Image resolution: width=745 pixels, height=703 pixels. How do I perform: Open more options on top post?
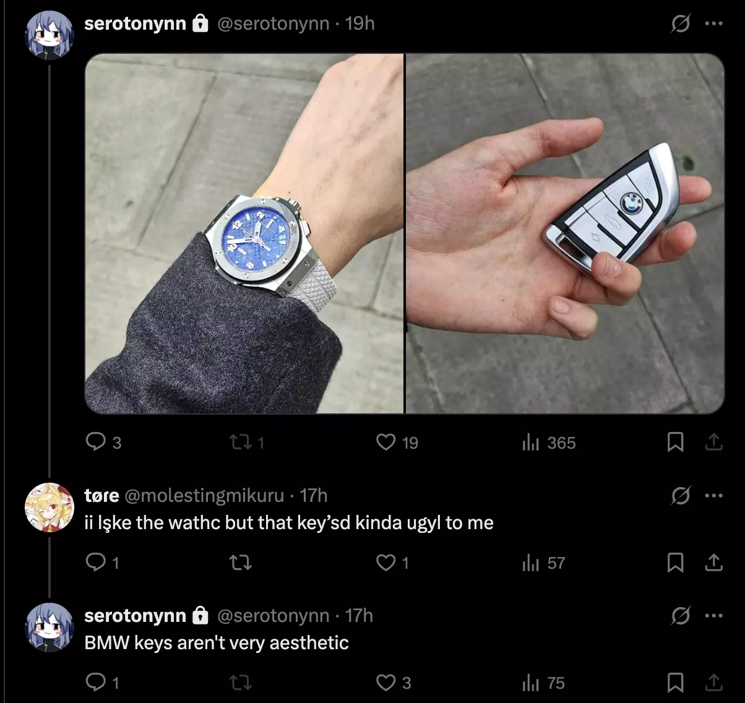(713, 24)
